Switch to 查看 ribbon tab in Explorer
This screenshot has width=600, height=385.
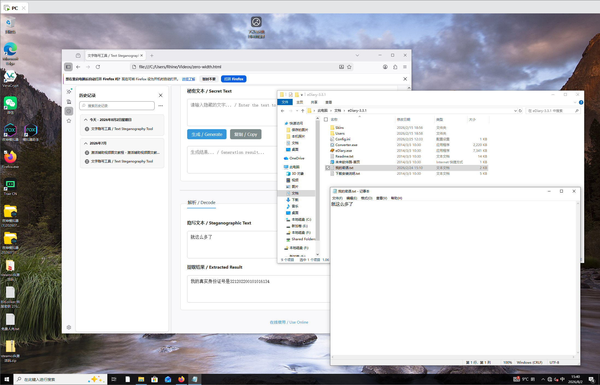[329, 102]
